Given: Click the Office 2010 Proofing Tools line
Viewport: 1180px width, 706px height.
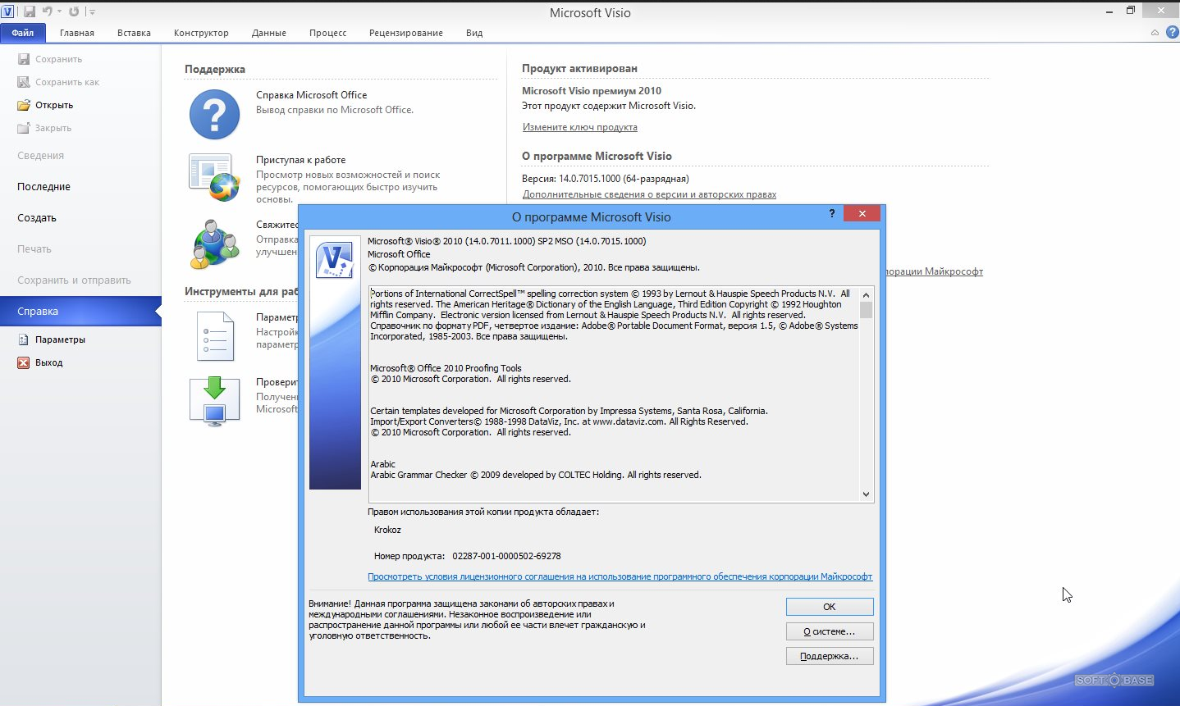Looking at the screenshot, I should point(446,368).
